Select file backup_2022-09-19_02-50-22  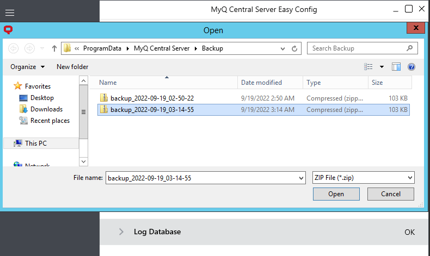pyautogui.click(x=152, y=98)
